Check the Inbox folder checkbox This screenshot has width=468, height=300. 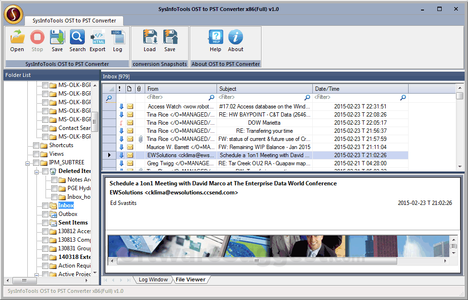tap(45, 205)
